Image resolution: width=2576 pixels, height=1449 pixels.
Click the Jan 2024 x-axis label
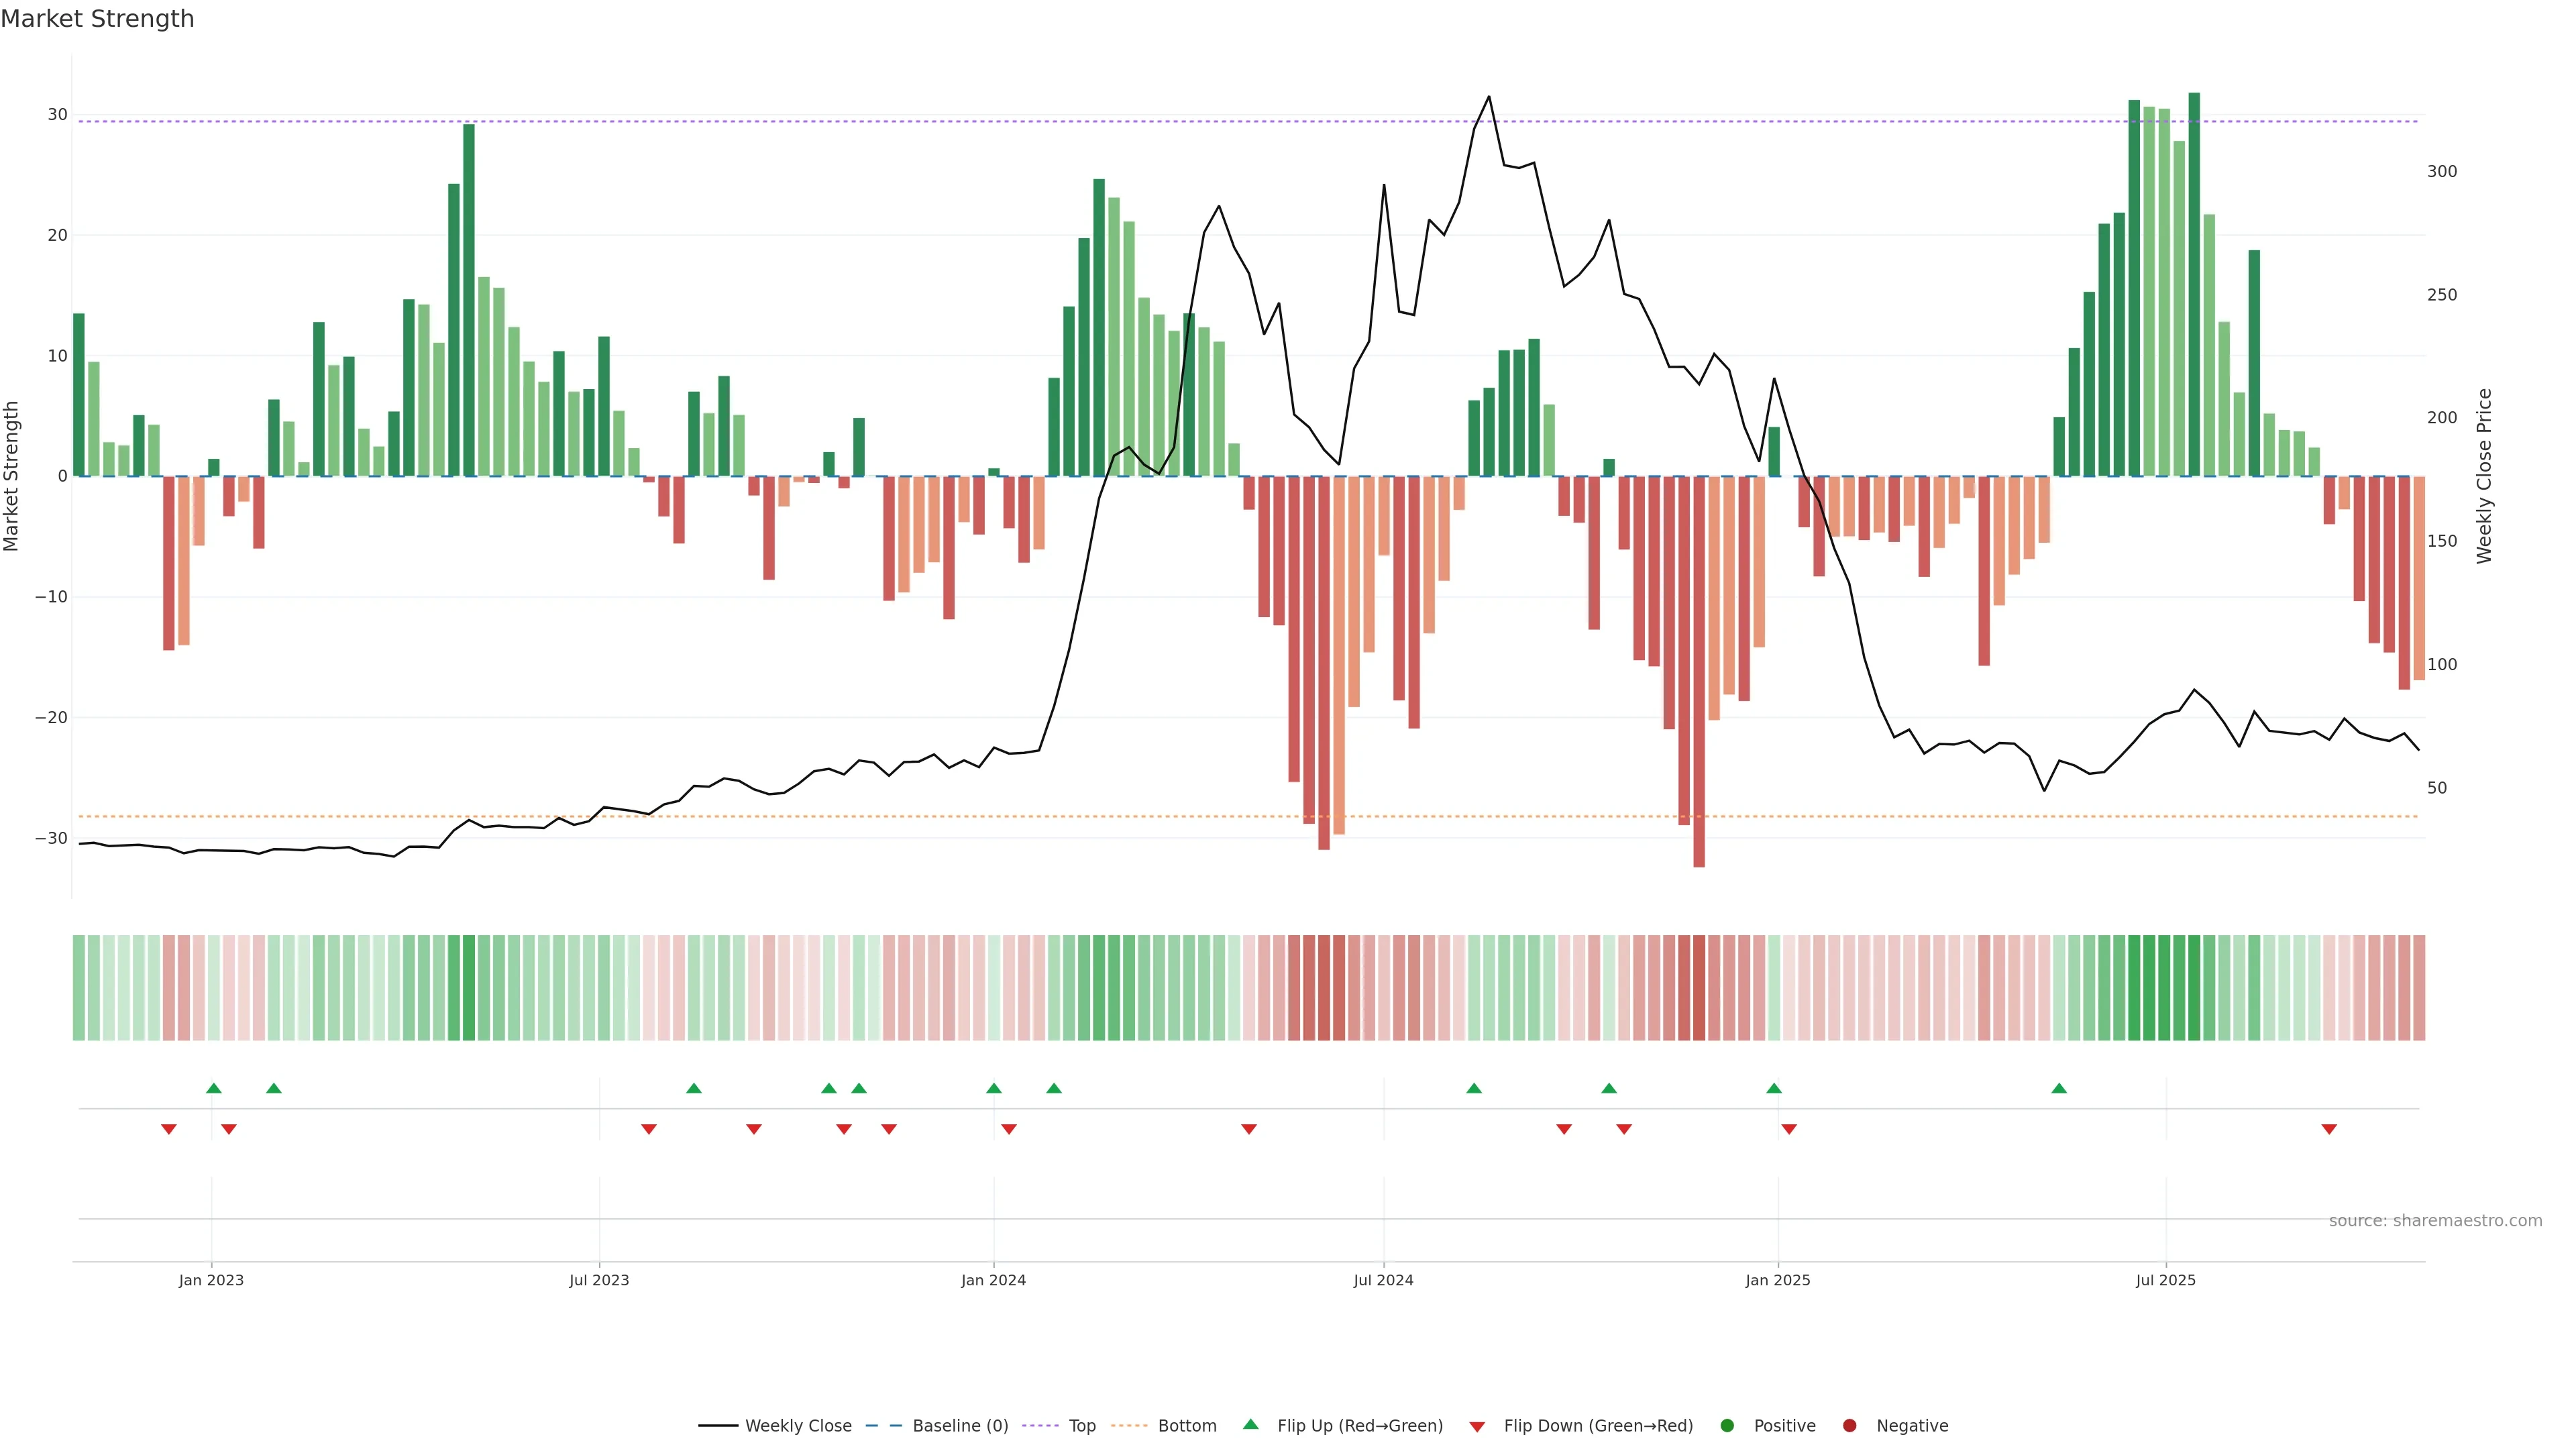click(x=993, y=1280)
